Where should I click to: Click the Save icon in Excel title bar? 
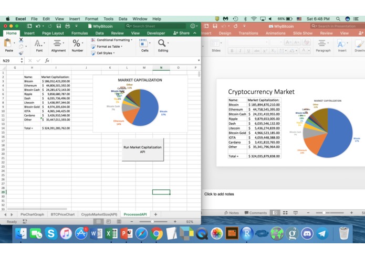pyautogui.click(x=59, y=26)
